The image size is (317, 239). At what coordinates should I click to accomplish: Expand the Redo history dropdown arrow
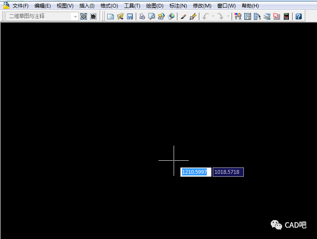tap(228, 16)
